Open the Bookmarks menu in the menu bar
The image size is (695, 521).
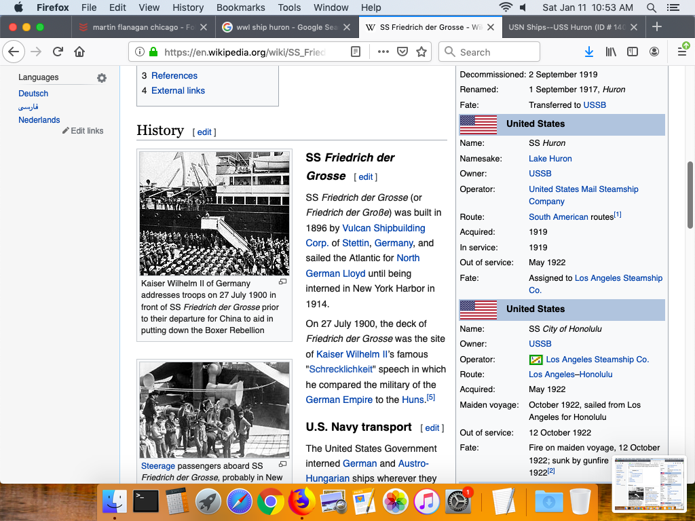tap(240, 7)
